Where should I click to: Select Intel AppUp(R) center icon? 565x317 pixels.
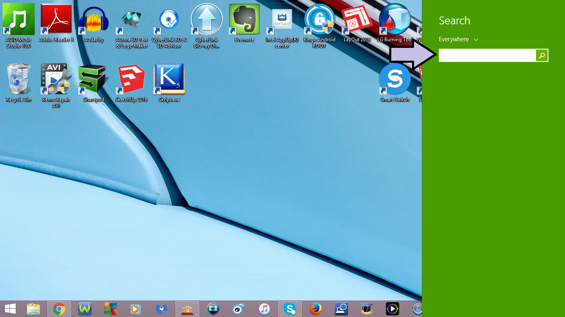[x=282, y=26]
